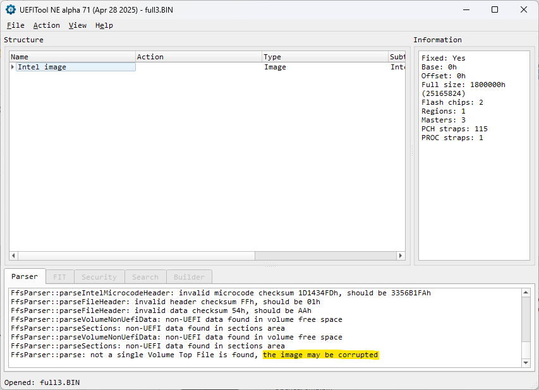Click the Name column header

tap(72, 57)
